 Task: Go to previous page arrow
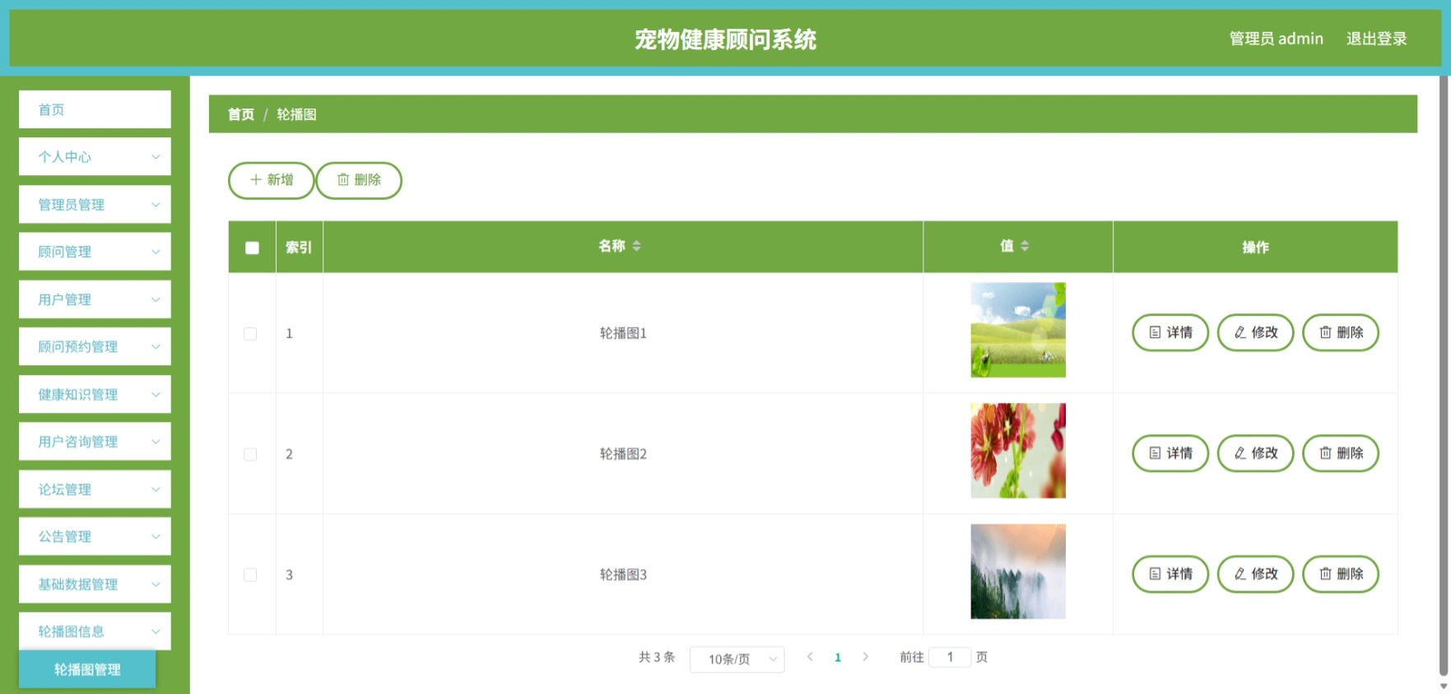pos(811,657)
